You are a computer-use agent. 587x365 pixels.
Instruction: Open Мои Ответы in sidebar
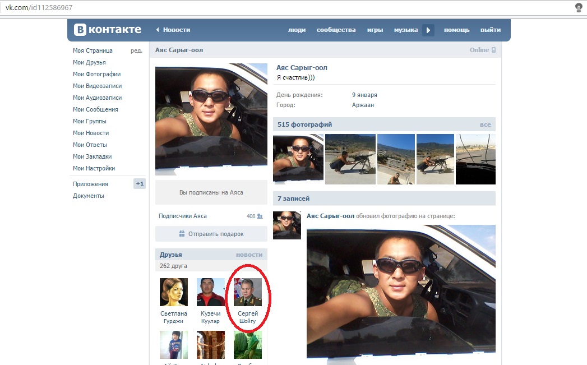(90, 145)
